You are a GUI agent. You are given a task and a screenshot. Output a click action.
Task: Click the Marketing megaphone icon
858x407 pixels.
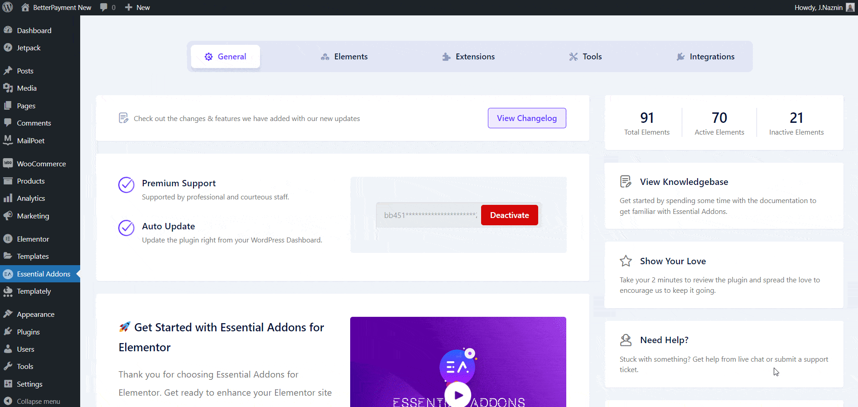8,216
